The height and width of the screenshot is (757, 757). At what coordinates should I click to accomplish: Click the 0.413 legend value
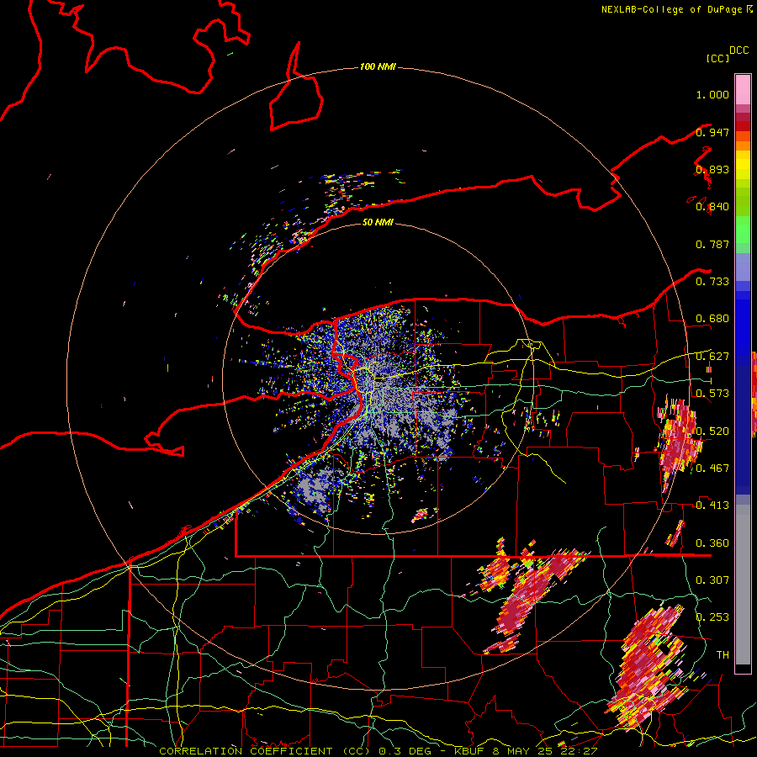tap(712, 505)
